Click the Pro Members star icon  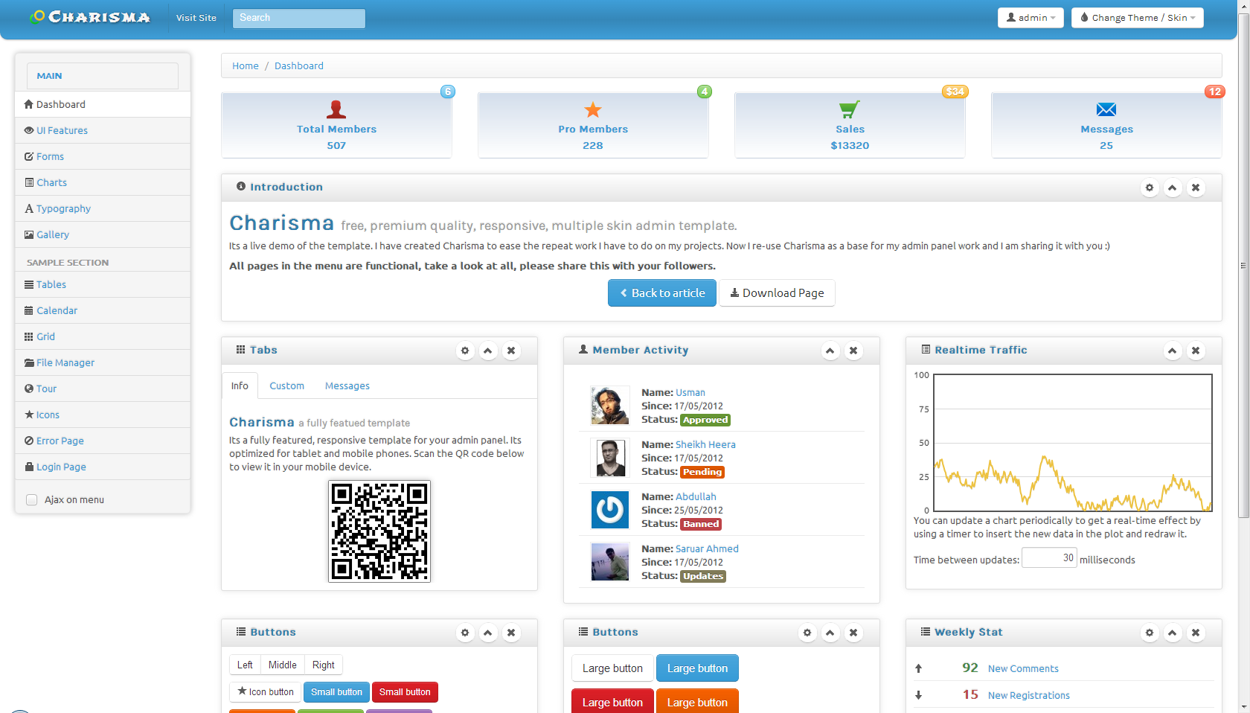click(593, 109)
